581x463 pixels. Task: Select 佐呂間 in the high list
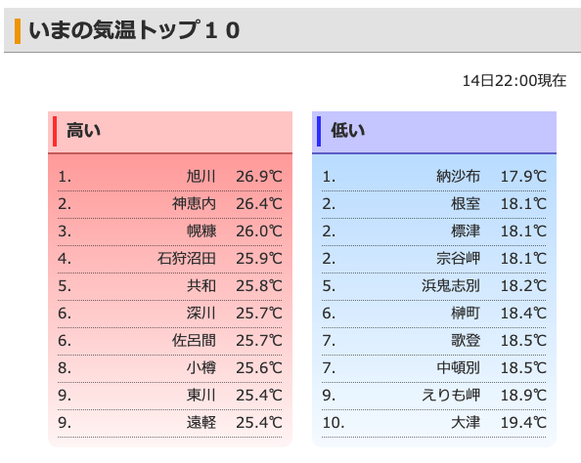(194, 341)
